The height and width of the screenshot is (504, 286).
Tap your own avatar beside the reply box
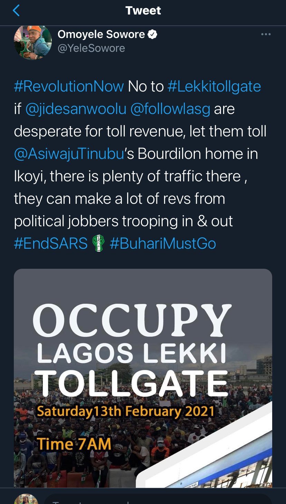26,499
